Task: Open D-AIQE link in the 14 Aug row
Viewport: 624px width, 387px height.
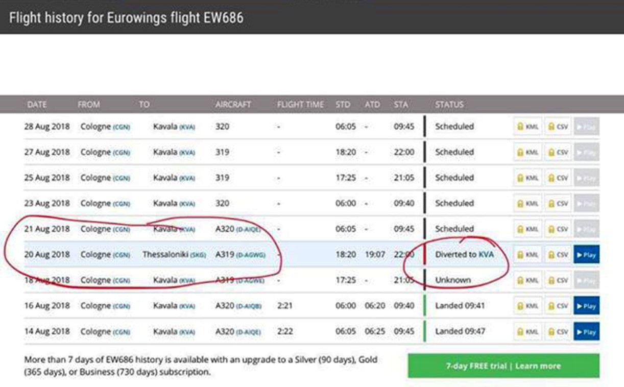Action: [x=248, y=332]
